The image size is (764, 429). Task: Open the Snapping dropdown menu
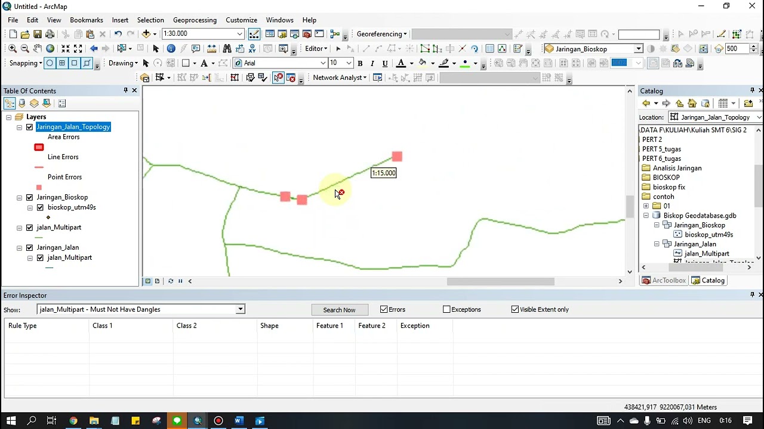pyautogui.click(x=26, y=63)
